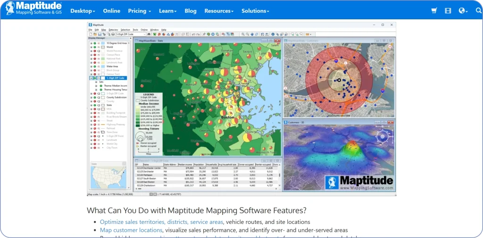Image resolution: width=483 pixels, height=238 pixels.
Task: Click the video film icon in header
Action: (448, 11)
